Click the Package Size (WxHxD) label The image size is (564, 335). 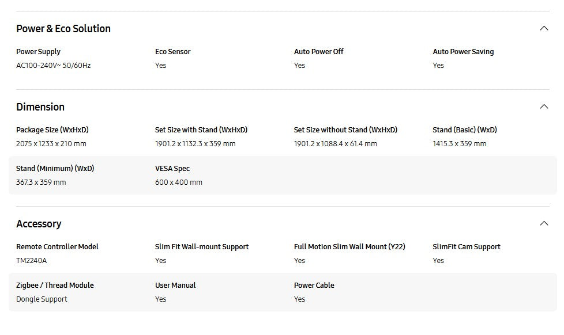click(52, 130)
